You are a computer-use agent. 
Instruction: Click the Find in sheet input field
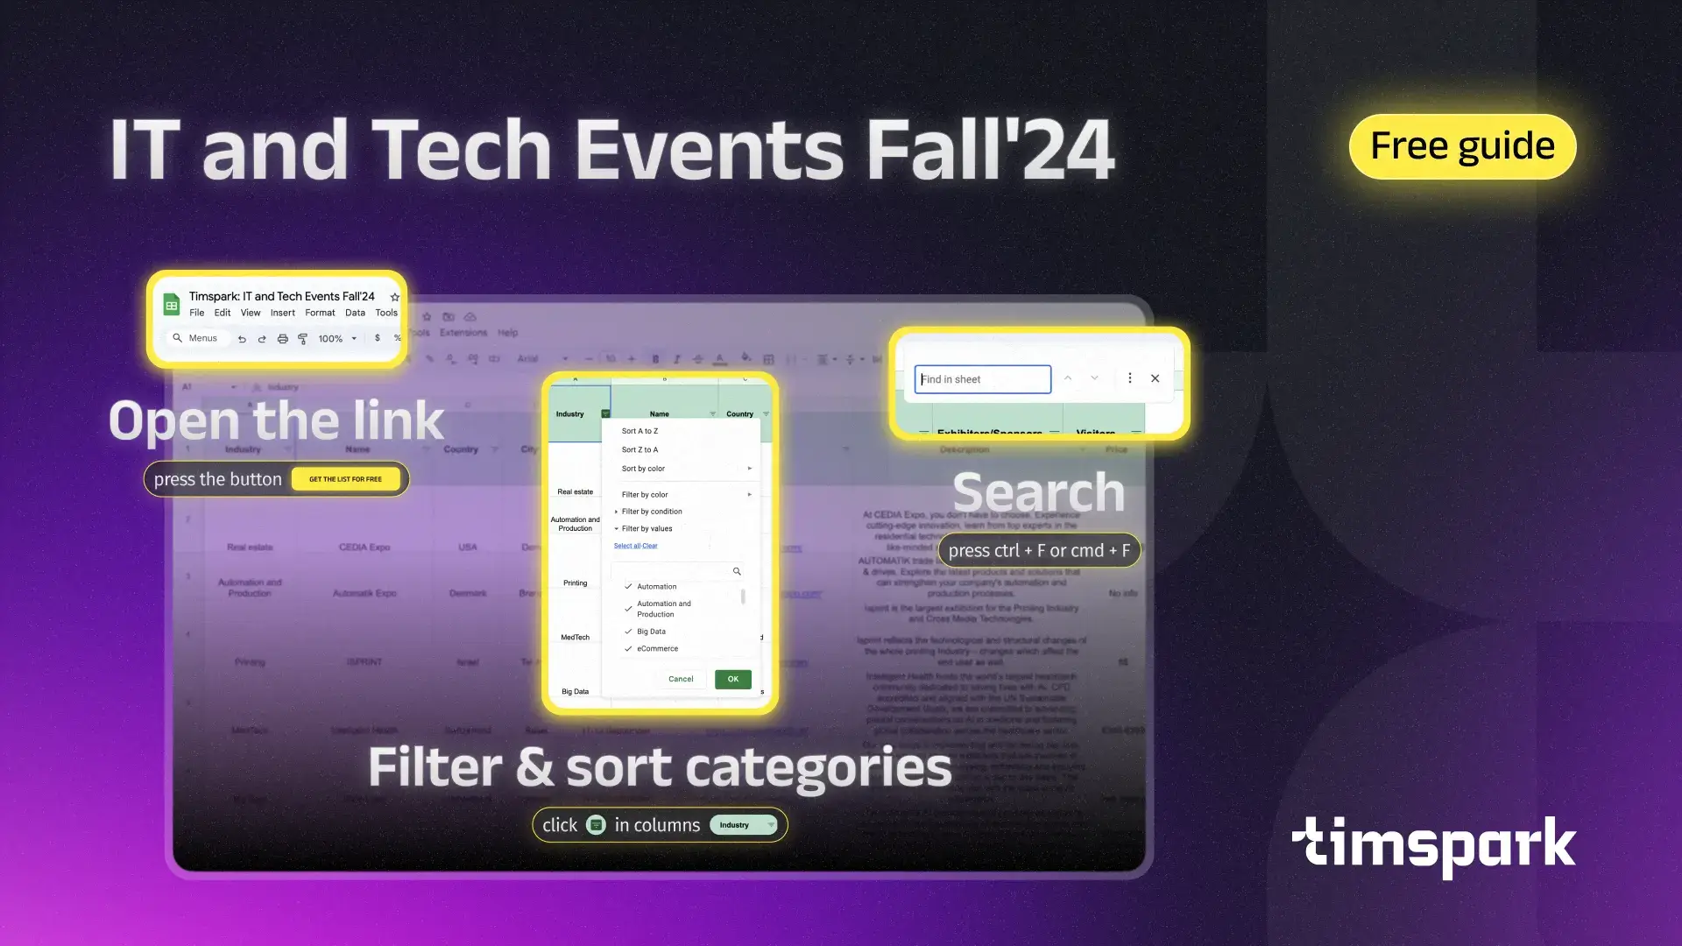click(983, 379)
